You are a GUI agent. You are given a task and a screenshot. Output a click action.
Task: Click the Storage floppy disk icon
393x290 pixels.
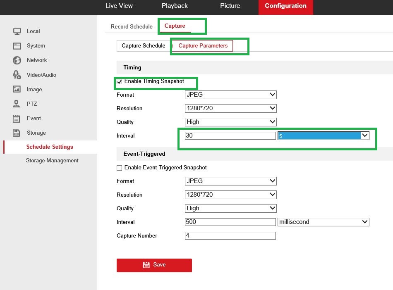[x=17, y=133]
